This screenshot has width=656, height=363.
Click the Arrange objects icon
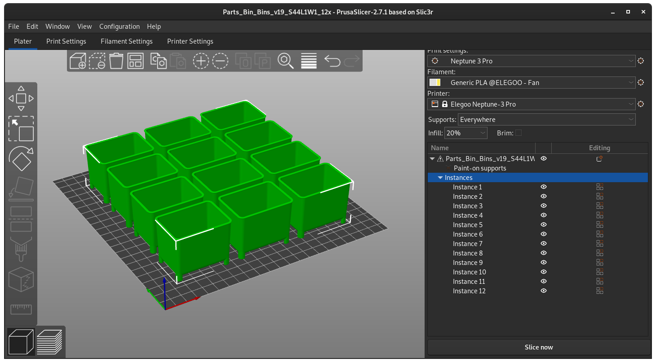[x=136, y=61]
